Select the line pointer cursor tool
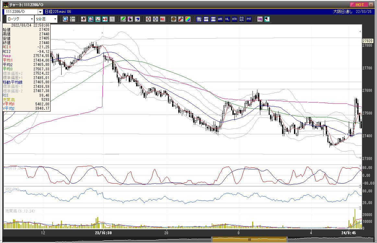This screenshot has width=377, height=243. (x=130, y=19)
